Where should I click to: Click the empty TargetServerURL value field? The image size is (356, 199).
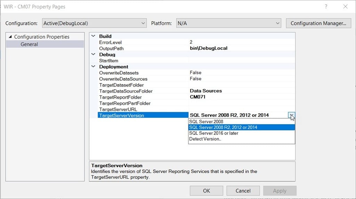pos(242,109)
